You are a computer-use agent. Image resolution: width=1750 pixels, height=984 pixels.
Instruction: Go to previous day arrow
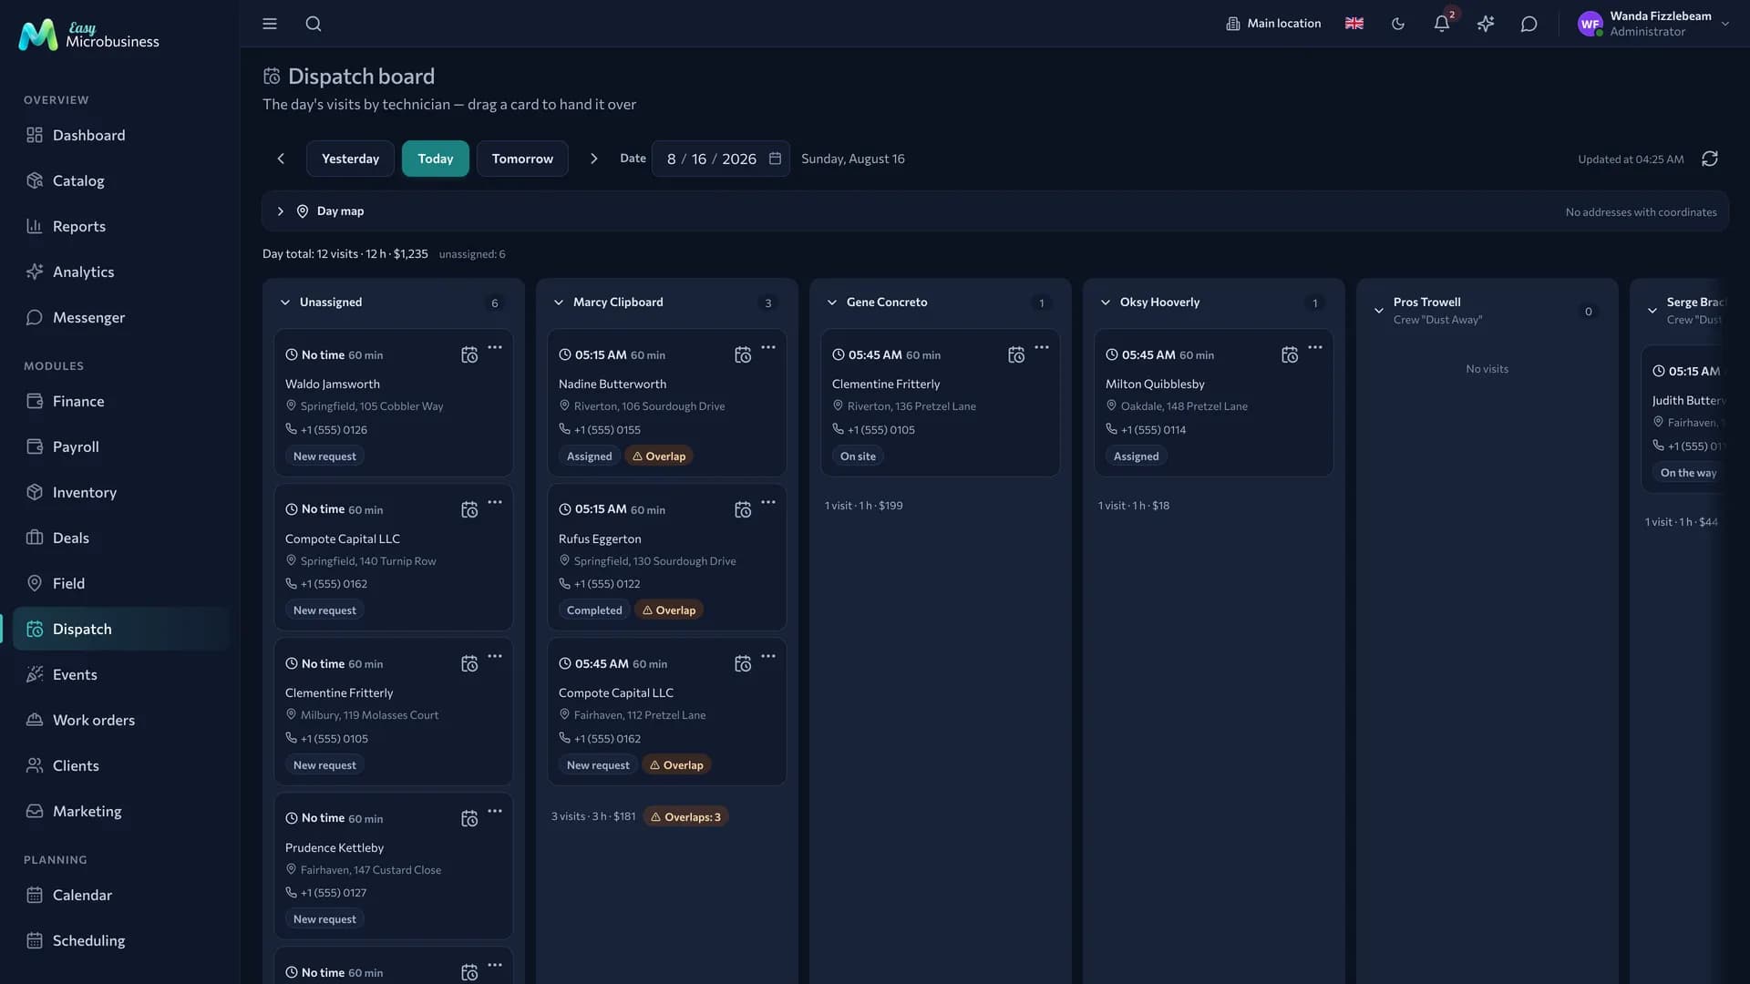pos(281,159)
